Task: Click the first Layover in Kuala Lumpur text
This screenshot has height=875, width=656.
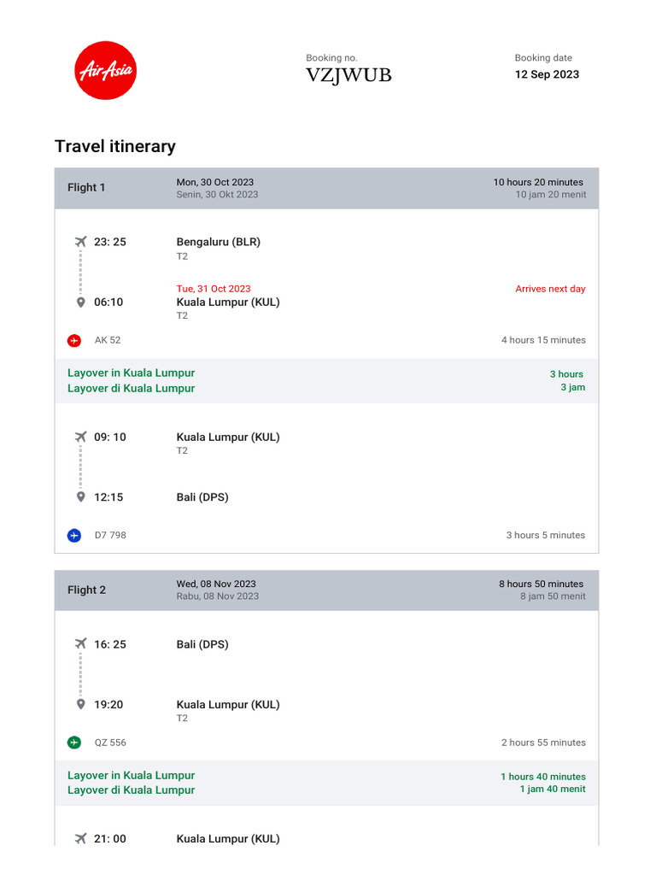Action: (131, 373)
